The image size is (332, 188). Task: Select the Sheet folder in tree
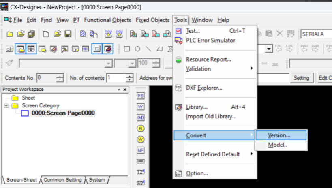(x=28, y=98)
